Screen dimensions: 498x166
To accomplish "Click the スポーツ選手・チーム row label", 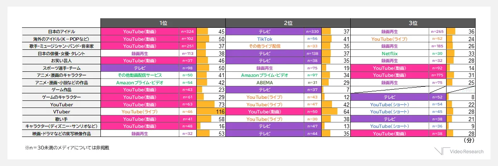I will pyautogui.click(x=61, y=68).
